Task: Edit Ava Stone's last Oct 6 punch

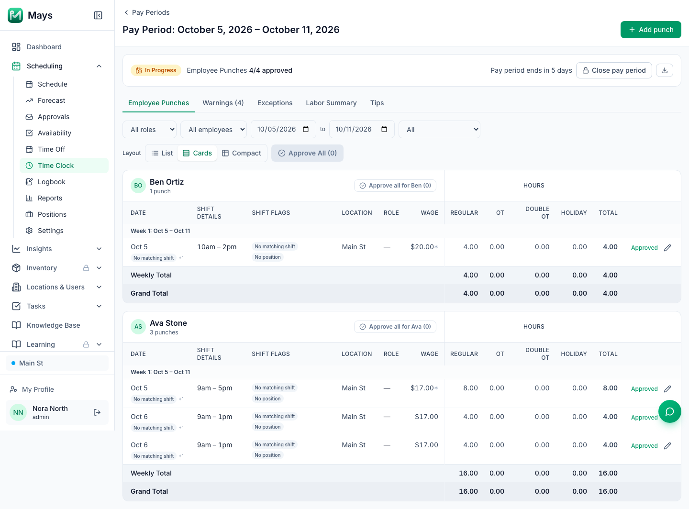Action: pos(667,445)
